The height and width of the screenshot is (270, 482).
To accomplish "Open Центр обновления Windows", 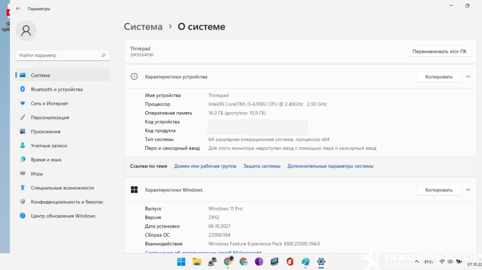I will pyautogui.click(x=63, y=216).
